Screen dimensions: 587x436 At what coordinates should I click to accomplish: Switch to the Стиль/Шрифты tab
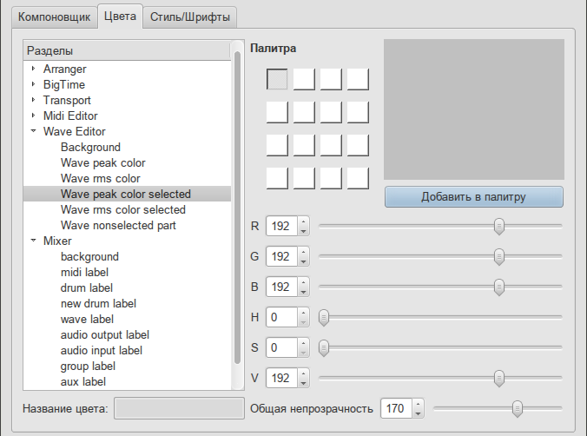click(x=190, y=17)
